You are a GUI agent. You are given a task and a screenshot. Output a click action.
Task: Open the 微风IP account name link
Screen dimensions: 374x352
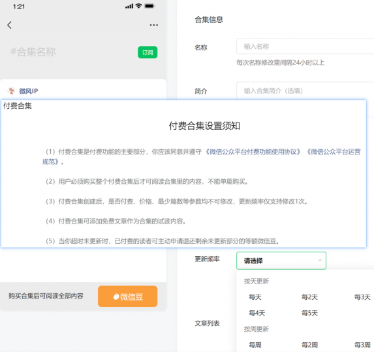(28, 91)
